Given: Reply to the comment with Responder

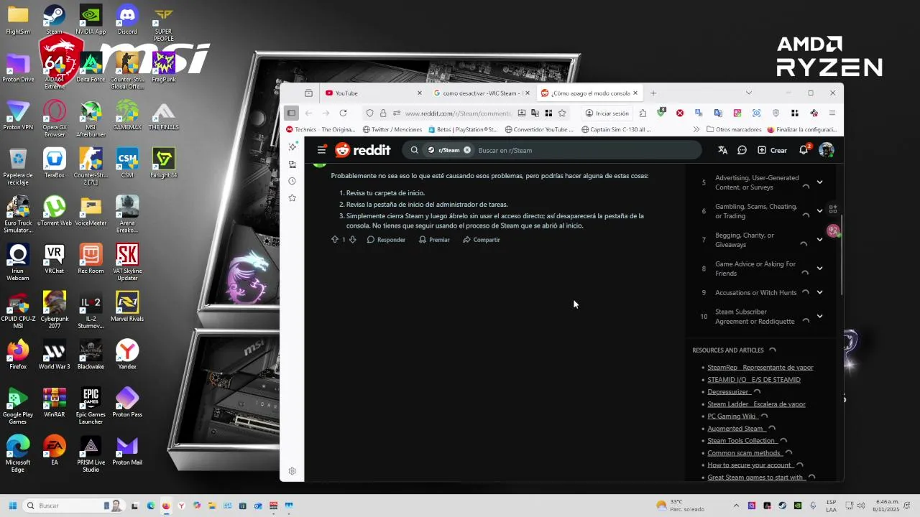Looking at the screenshot, I should [x=386, y=240].
